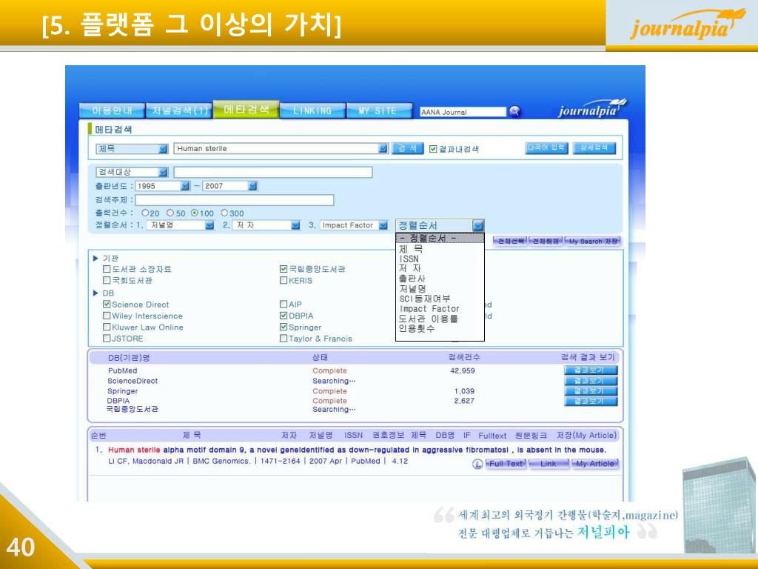This screenshot has width=758, height=569.
Task: Choose 인용횟수 in the sort list
Action: click(417, 328)
